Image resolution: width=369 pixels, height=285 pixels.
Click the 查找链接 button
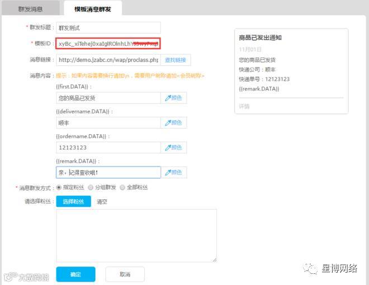coord(176,60)
